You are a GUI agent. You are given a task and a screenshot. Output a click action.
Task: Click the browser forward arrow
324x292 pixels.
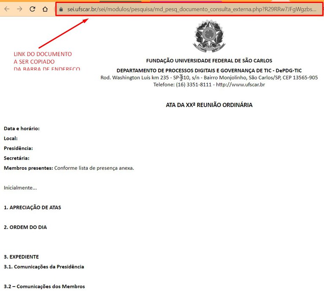20,9
